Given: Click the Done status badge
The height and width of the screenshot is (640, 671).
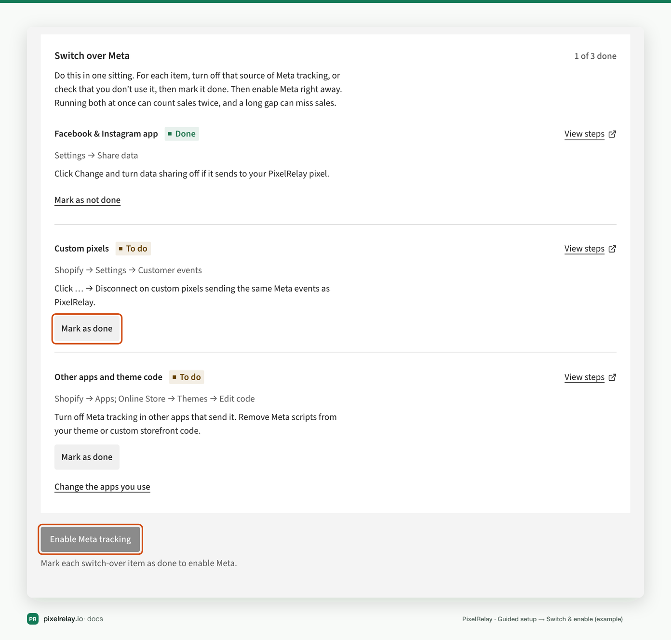Looking at the screenshot, I should [x=182, y=134].
